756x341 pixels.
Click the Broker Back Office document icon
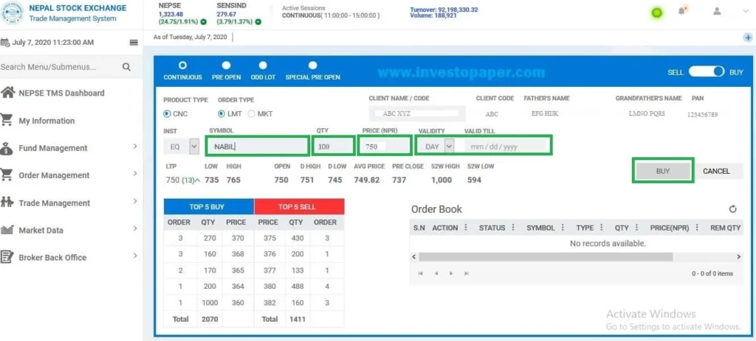pyautogui.click(x=7, y=257)
